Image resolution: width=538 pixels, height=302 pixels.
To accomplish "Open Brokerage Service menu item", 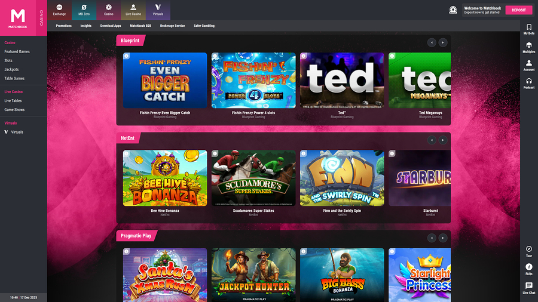I will point(172,26).
